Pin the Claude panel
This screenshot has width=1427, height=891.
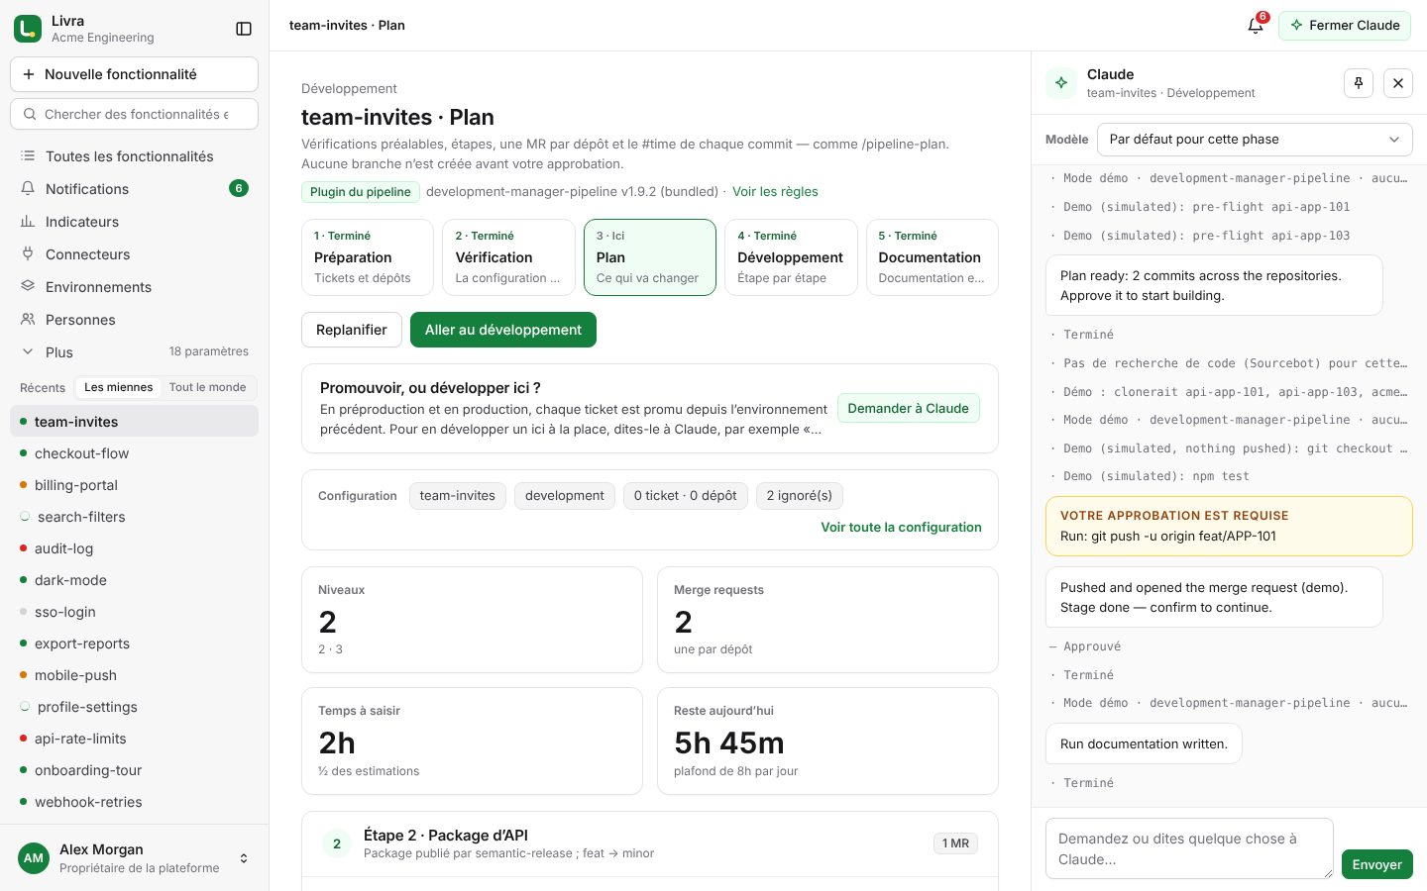pos(1359,83)
